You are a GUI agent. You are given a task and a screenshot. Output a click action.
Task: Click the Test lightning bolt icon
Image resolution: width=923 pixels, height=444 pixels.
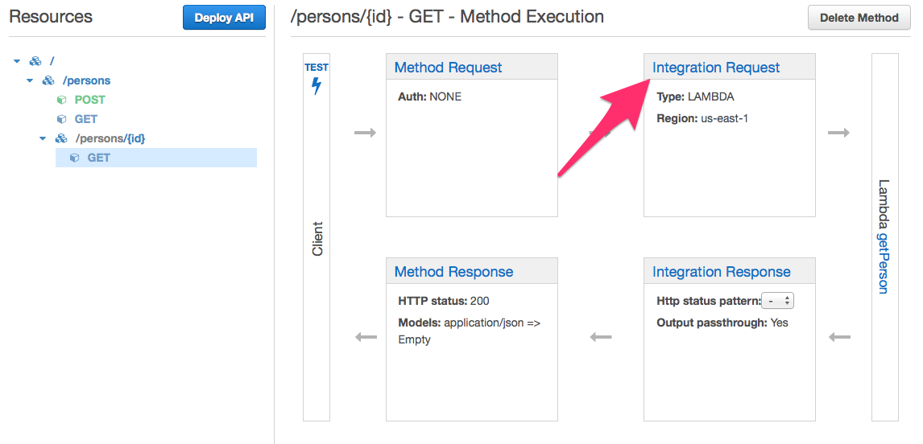pyautogui.click(x=317, y=85)
